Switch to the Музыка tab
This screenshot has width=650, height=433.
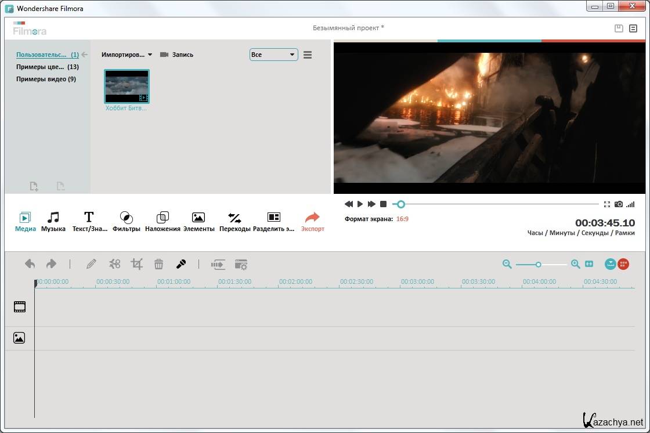[x=53, y=221]
